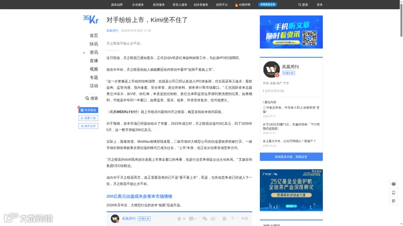Viewport: 403px width, 226px height.
Task: Click the comment bubble icon in bottom bar
Action: pyautogui.click(x=191, y=219)
